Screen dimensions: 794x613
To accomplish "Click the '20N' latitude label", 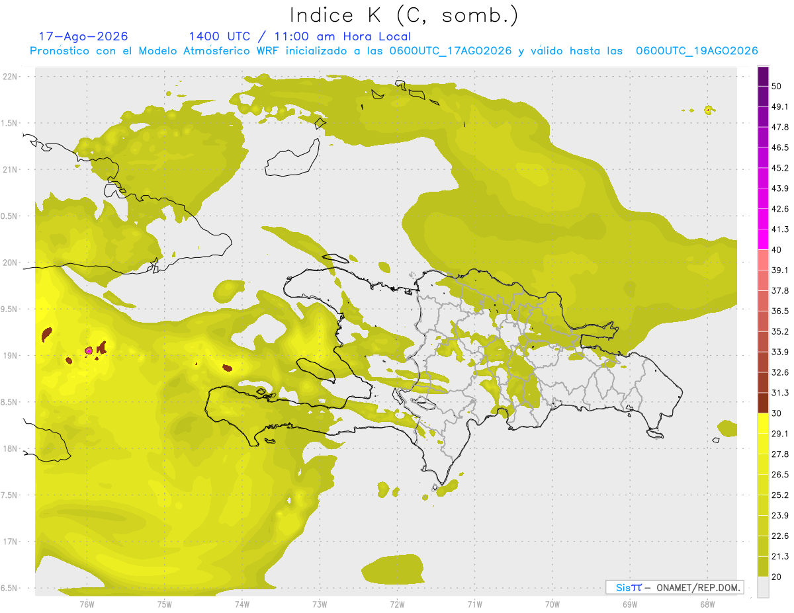I will (x=11, y=263).
